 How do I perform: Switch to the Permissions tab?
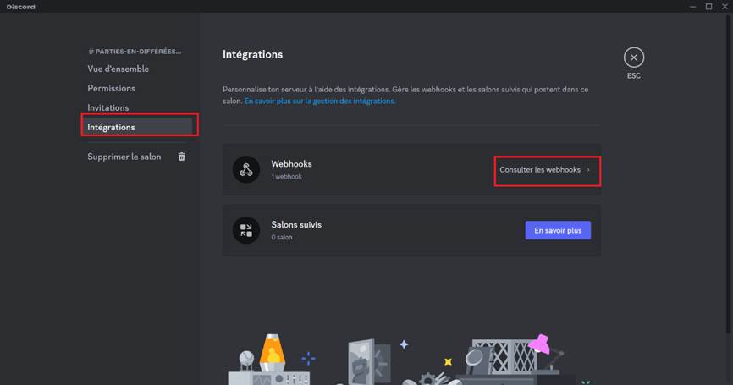point(111,88)
